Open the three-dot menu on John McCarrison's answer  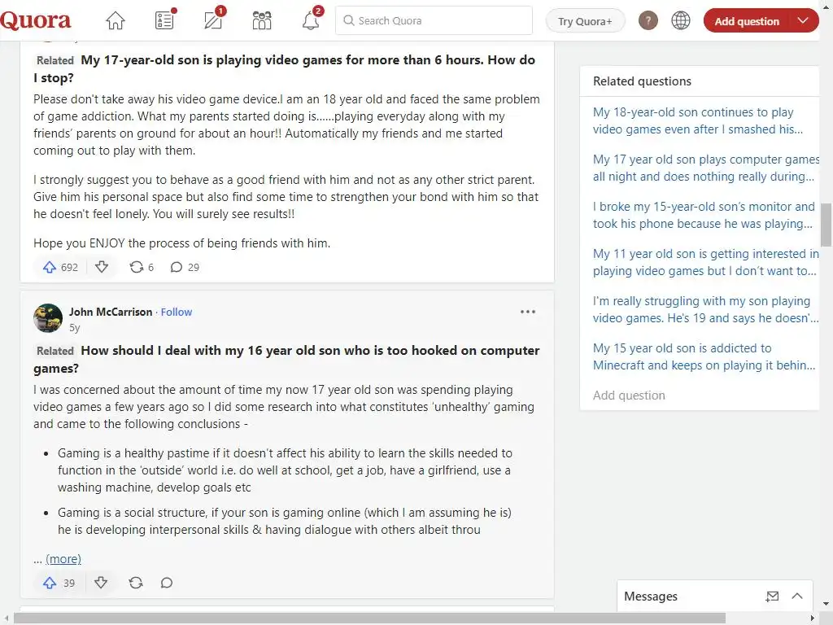coord(527,312)
